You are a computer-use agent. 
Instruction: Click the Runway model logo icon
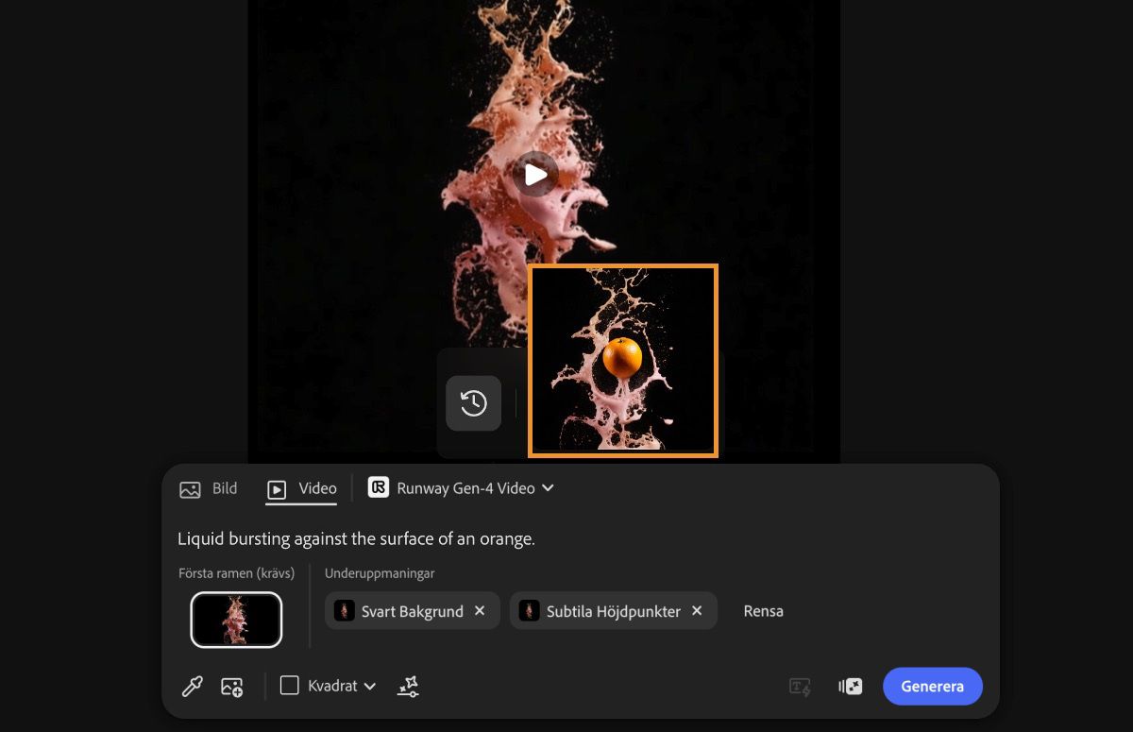379,487
